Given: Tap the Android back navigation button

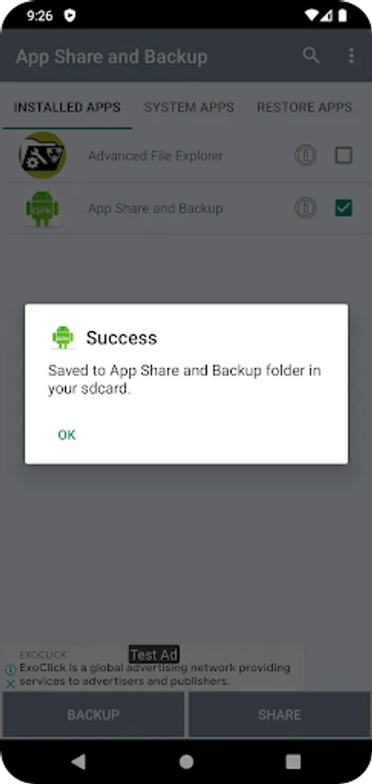Looking at the screenshot, I should tap(78, 761).
